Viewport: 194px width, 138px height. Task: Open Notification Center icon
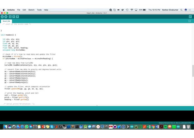tap(190, 10)
